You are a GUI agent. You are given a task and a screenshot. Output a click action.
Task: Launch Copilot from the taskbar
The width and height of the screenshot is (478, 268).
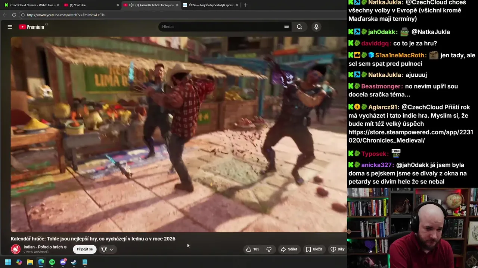pyautogui.click(x=19, y=262)
